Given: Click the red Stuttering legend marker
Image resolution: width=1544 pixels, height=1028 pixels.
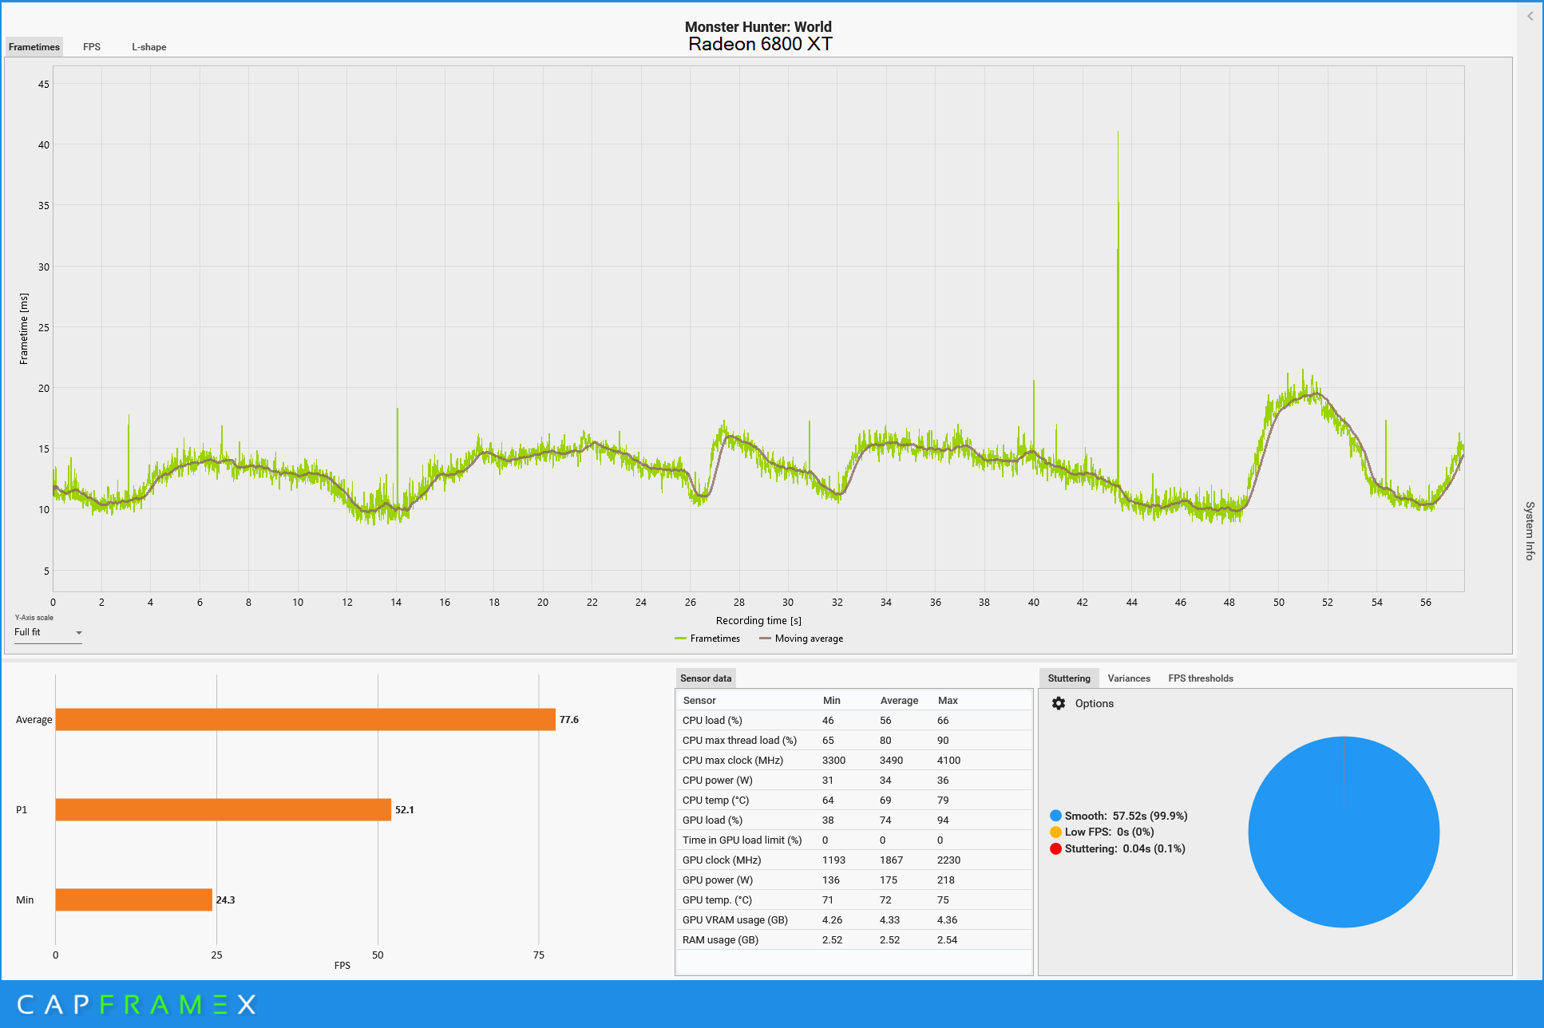Looking at the screenshot, I should [1055, 848].
